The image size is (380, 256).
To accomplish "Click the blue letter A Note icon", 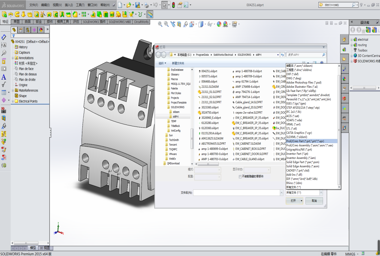I will click(x=4, y=77).
